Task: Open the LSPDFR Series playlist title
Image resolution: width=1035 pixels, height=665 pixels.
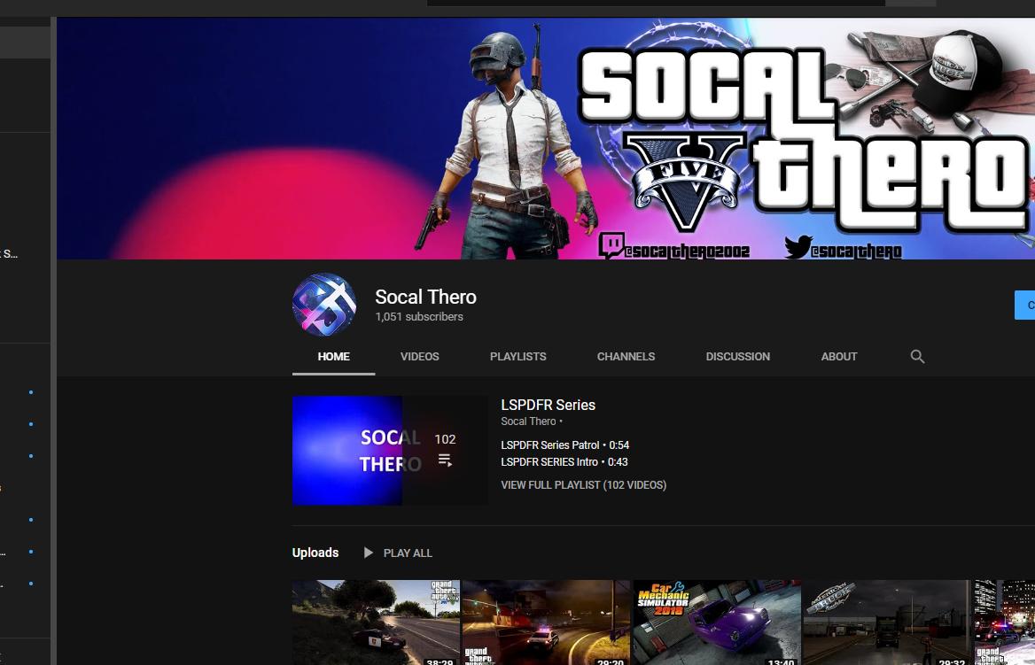Action: point(548,405)
